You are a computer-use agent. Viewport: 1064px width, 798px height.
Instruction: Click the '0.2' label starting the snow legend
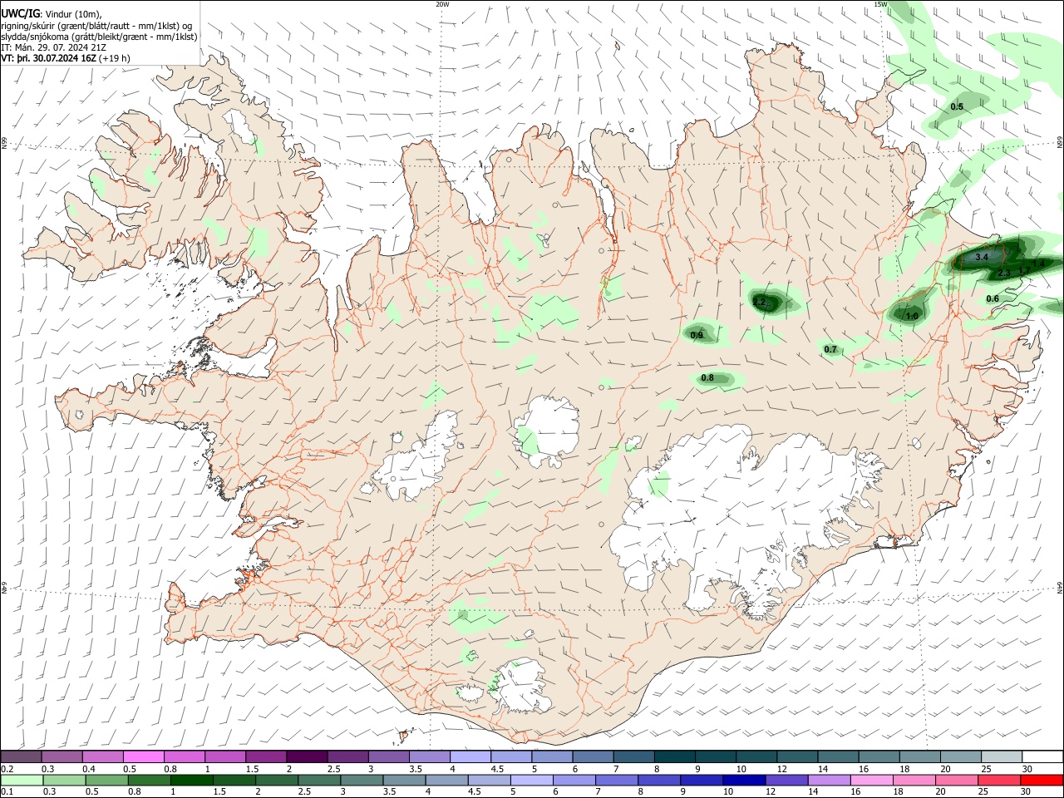[7, 769]
